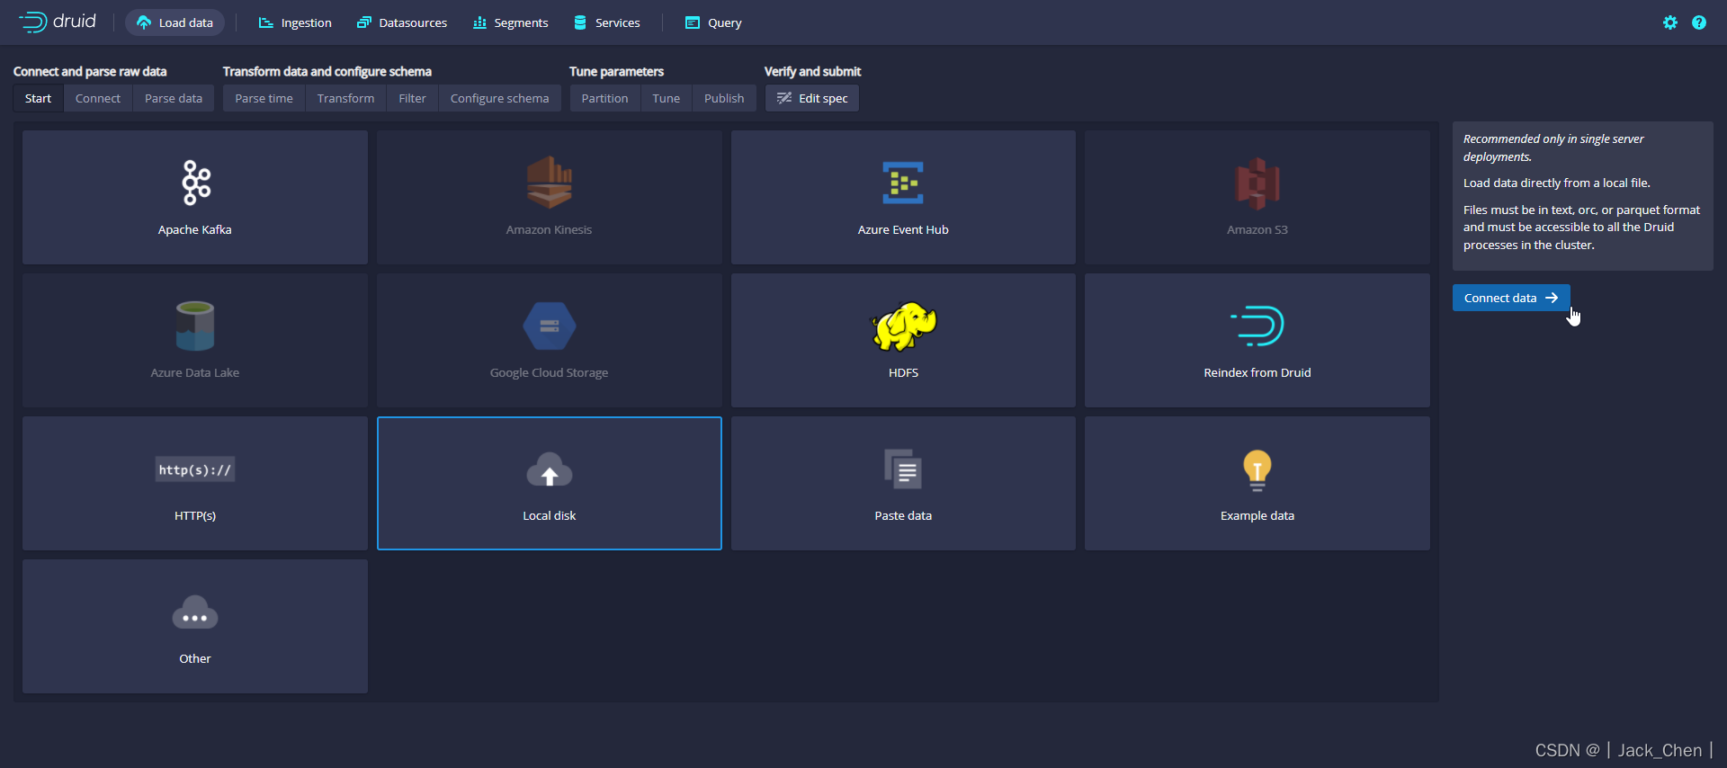
Task: Open the Query view
Action: (713, 22)
